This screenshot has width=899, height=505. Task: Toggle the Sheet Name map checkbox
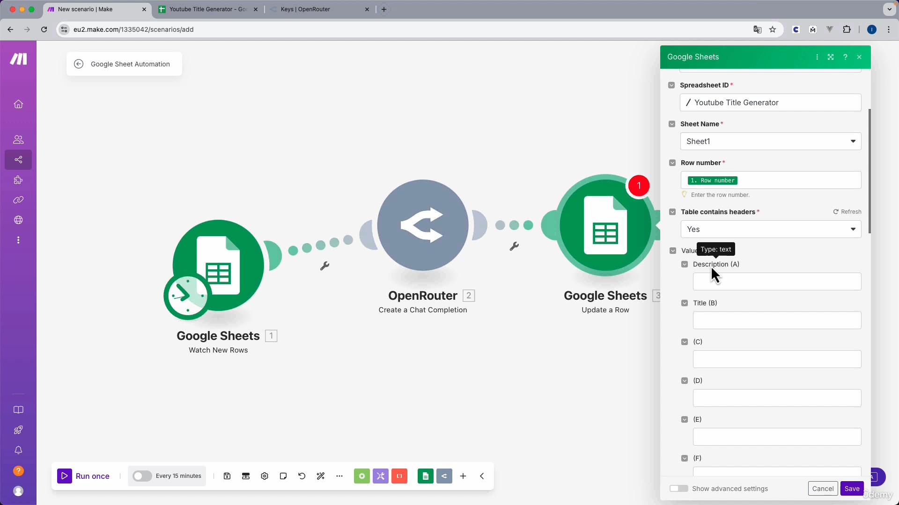tap(672, 124)
